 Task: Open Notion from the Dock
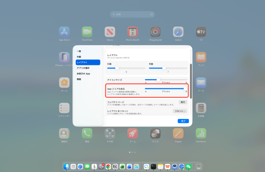click(115, 167)
